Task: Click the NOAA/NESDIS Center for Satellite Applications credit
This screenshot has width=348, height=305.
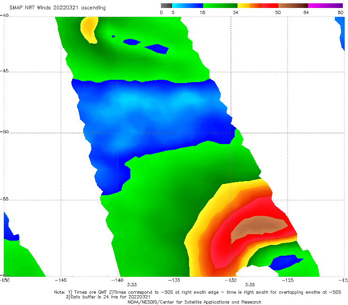Action: click(194, 302)
